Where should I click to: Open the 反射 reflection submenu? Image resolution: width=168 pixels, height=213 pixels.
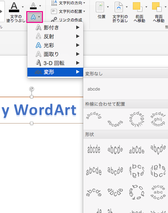(55, 36)
